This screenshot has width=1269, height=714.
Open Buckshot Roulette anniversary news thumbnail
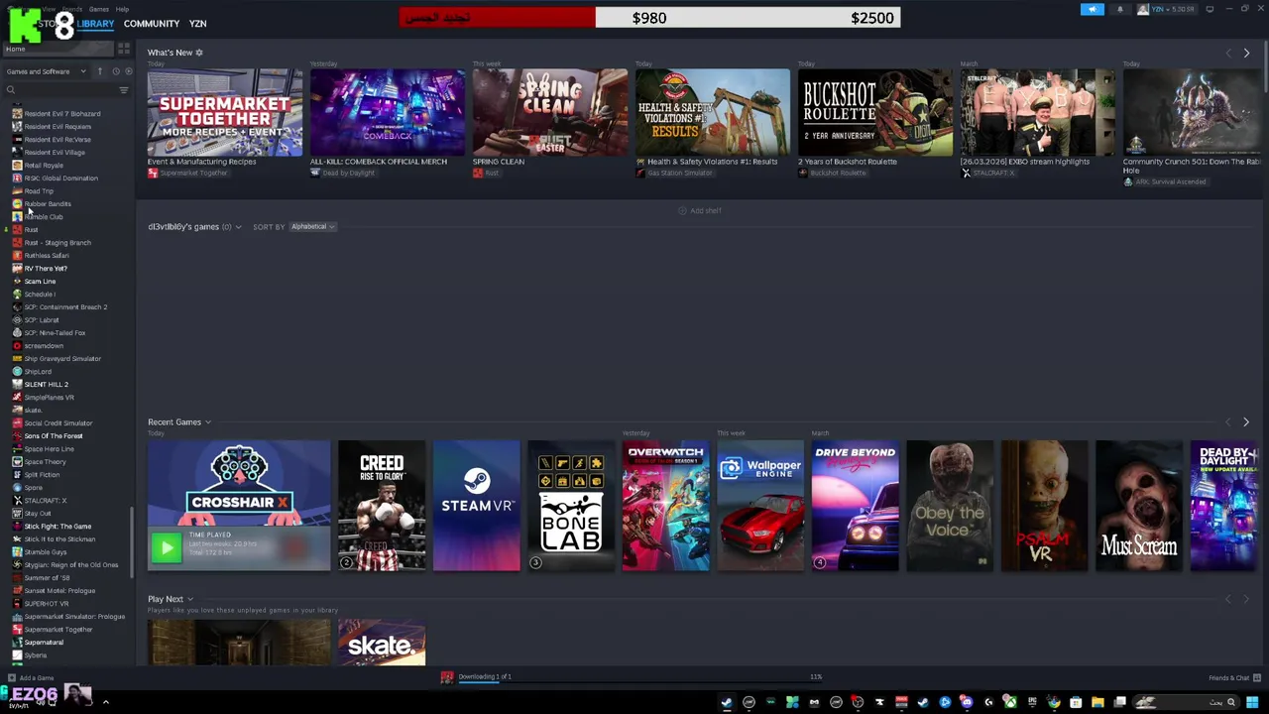point(875,112)
